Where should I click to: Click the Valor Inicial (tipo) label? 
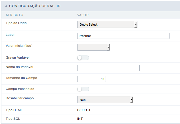(19, 46)
